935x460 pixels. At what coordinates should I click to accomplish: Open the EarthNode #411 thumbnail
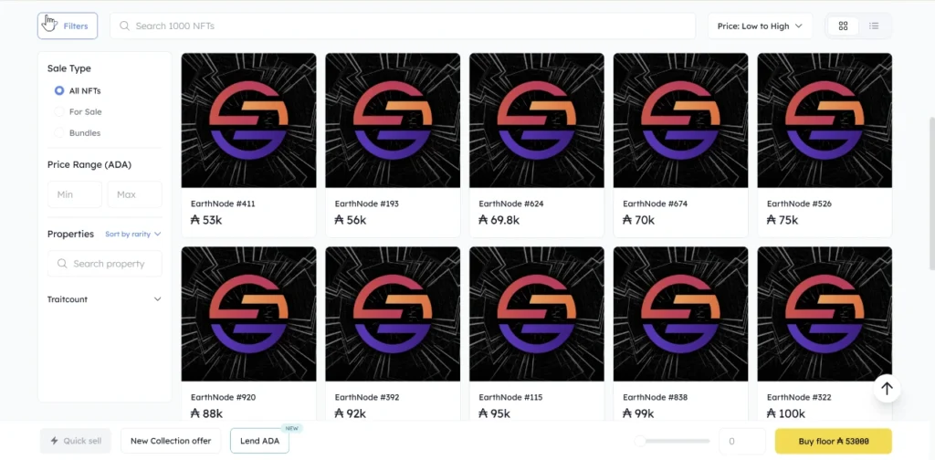click(248, 120)
